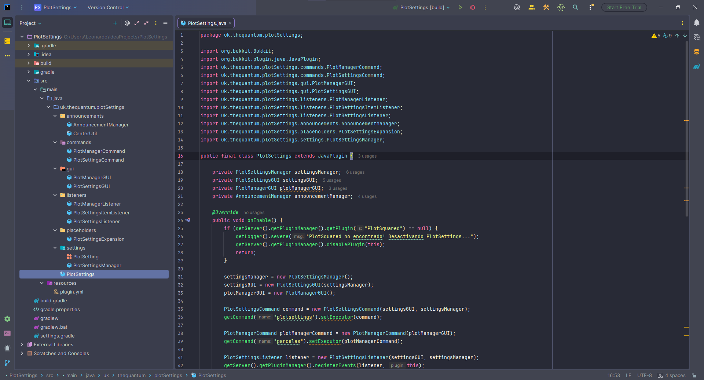Image resolution: width=704 pixels, height=380 pixels.
Task: Open the Notifications bell
Action: point(697,23)
